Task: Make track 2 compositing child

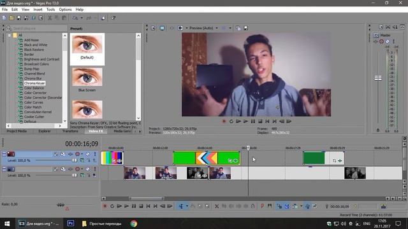Action: point(94,176)
